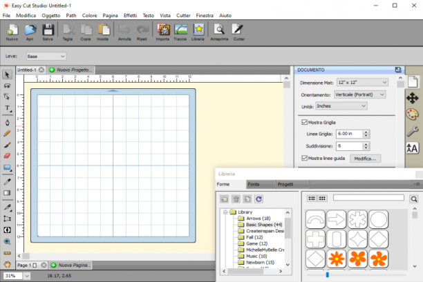This screenshot has width=423, height=282.
Task: Click the Modifica... button
Action: [365, 159]
